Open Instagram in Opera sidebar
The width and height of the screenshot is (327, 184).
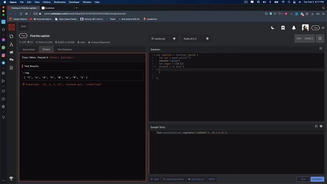click(4, 55)
